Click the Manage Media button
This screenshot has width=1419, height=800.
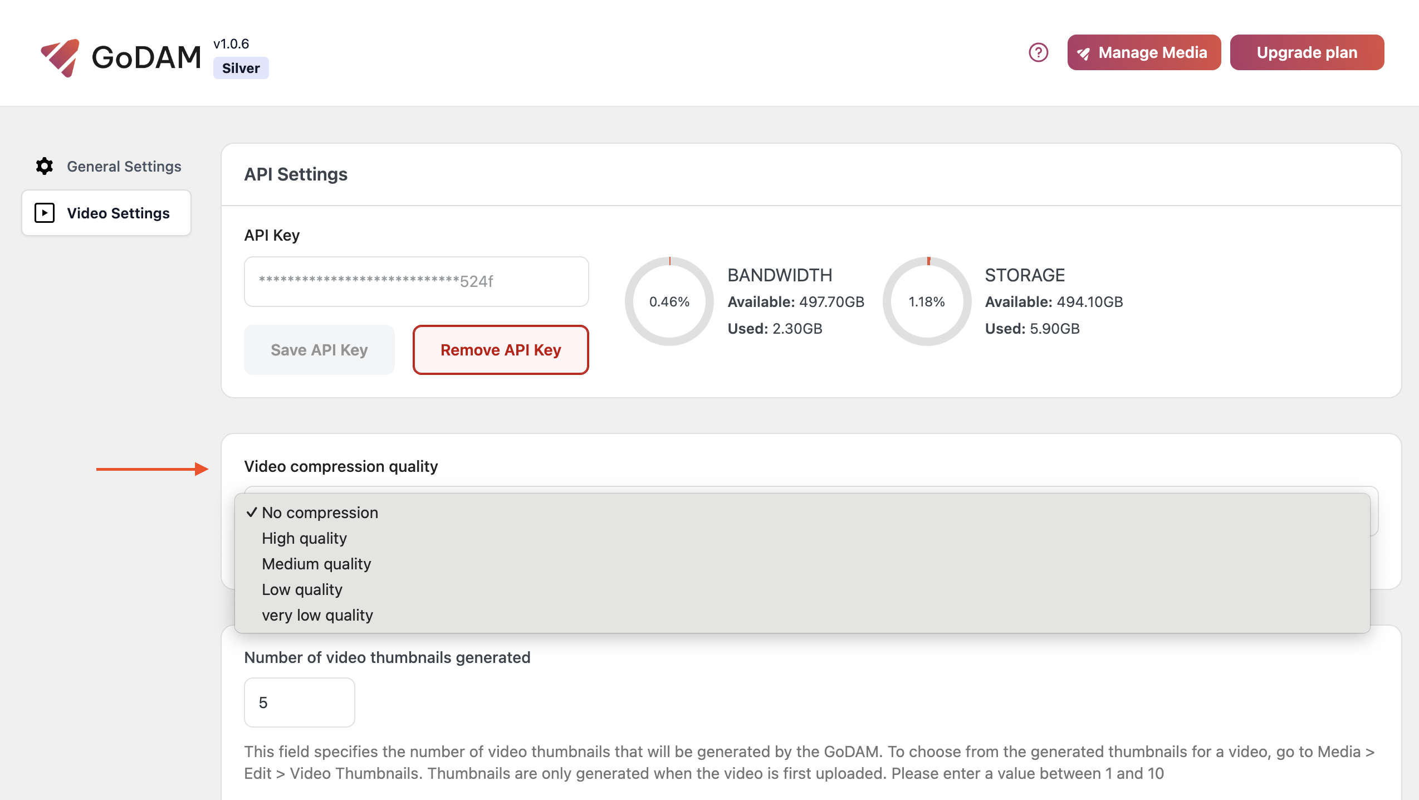pyautogui.click(x=1144, y=52)
